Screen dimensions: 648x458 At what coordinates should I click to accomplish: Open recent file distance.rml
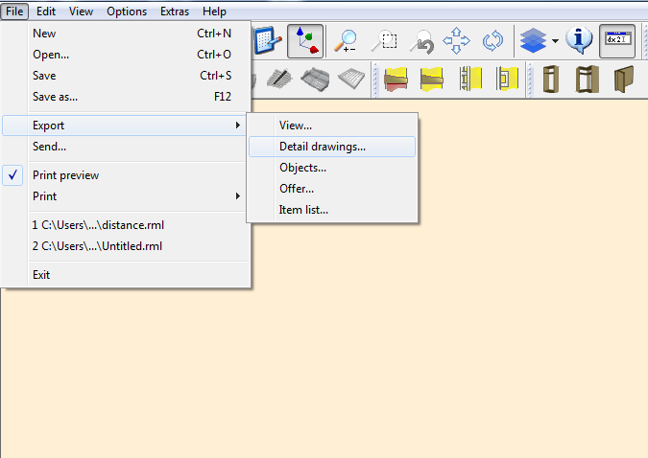[91, 225]
